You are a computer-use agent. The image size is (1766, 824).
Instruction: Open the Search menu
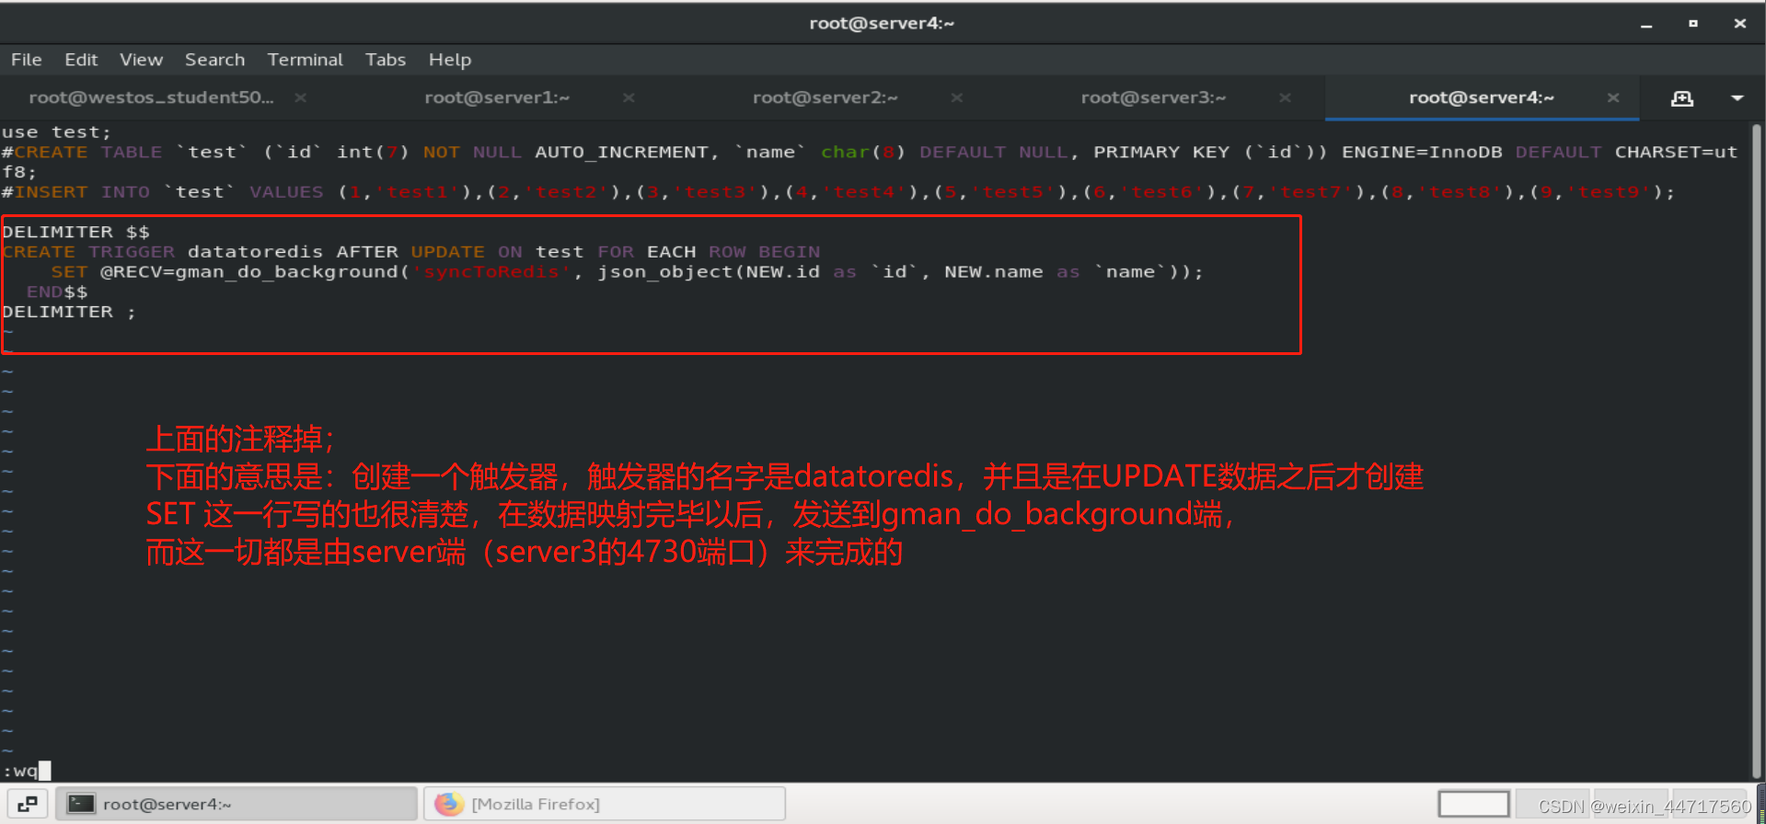click(214, 60)
